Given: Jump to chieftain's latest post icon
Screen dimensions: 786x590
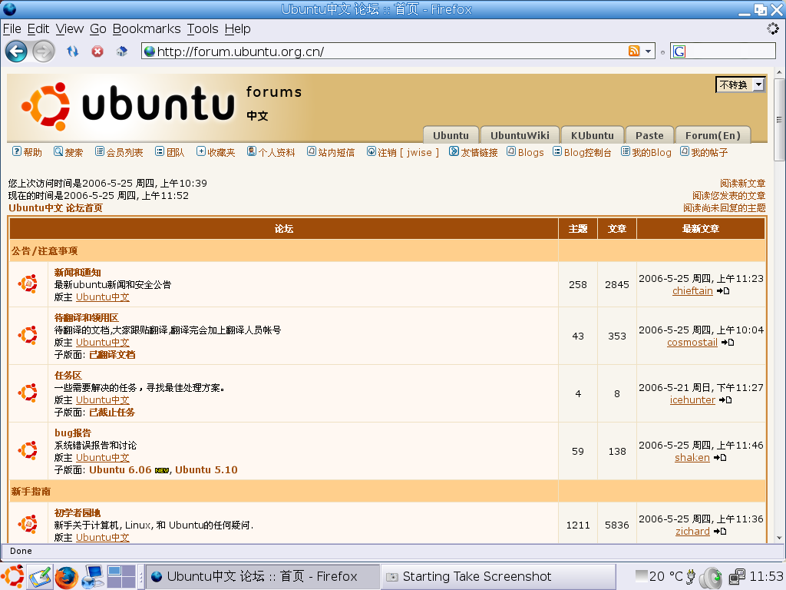Looking at the screenshot, I should coord(723,291).
